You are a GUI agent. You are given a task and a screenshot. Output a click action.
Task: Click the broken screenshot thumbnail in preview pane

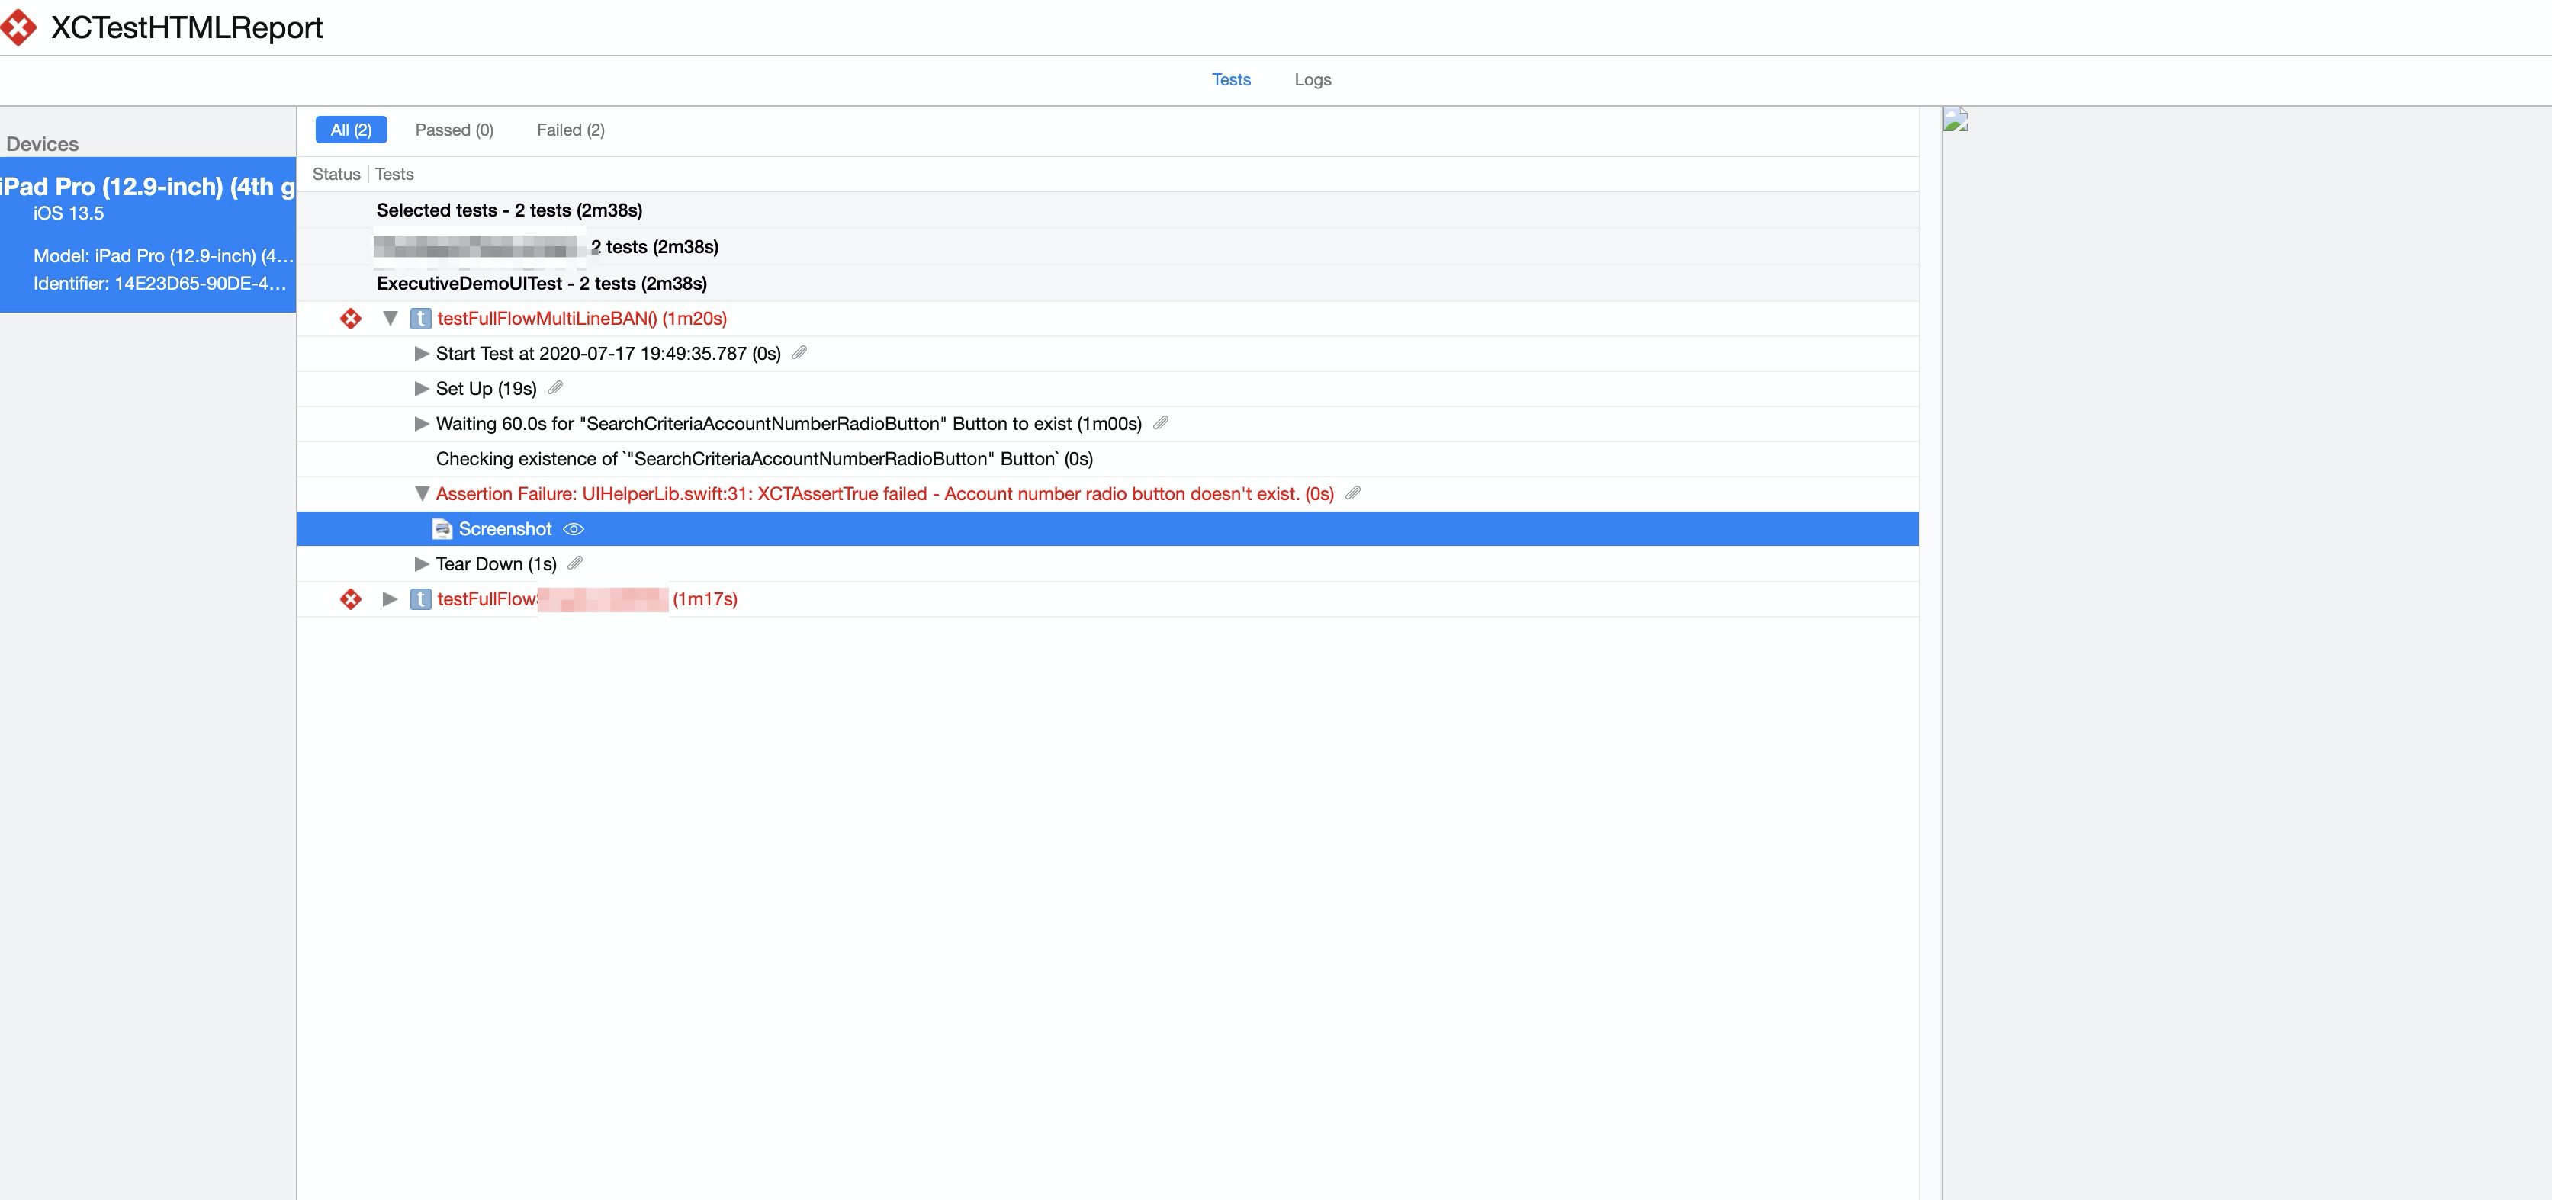[x=1955, y=120]
